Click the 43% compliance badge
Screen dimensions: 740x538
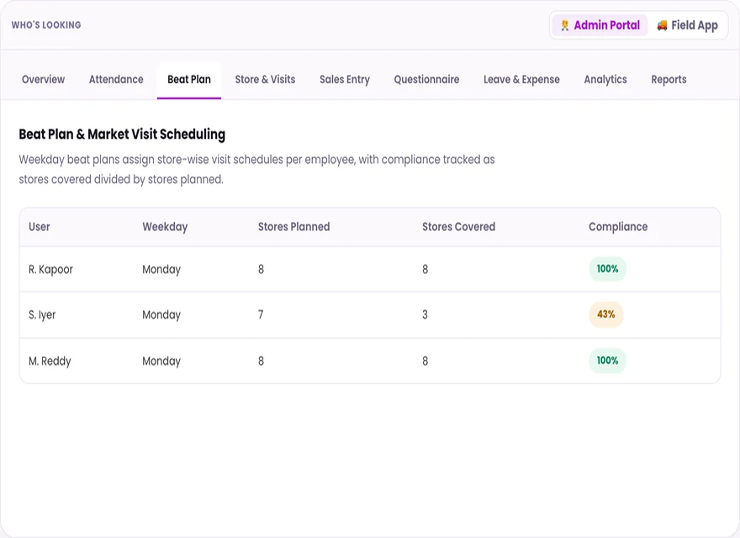(606, 314)
